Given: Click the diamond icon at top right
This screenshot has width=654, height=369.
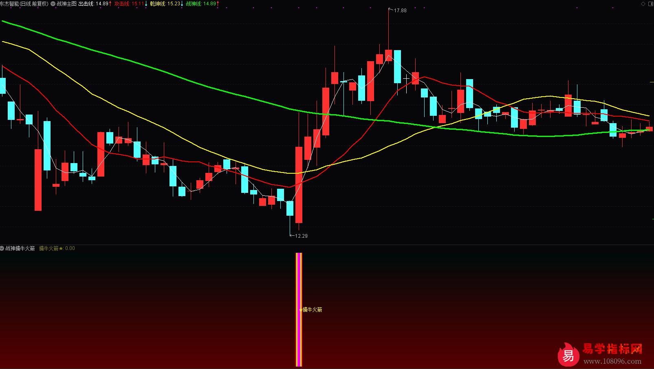Looking at the screenshot, I should click(643, 4).
